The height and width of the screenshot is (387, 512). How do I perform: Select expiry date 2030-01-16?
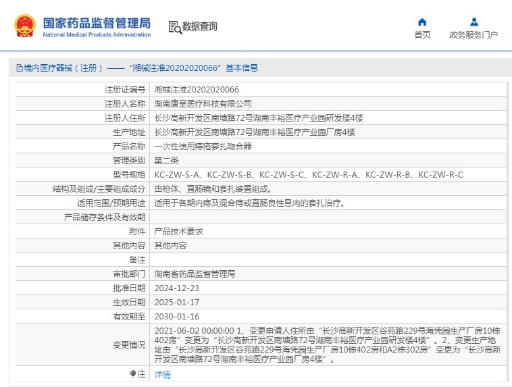[x=177, y=317]
